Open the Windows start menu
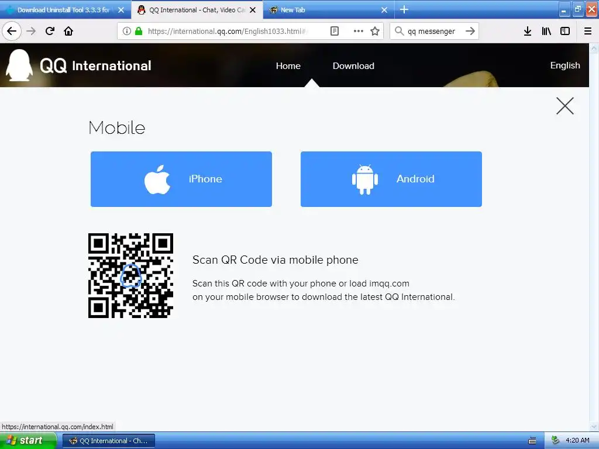 (29, 440)
